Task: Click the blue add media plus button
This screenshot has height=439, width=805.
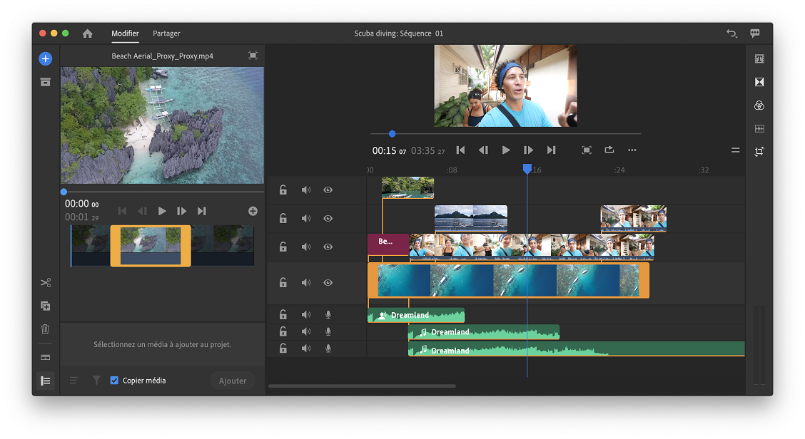Action: point(45,58)
